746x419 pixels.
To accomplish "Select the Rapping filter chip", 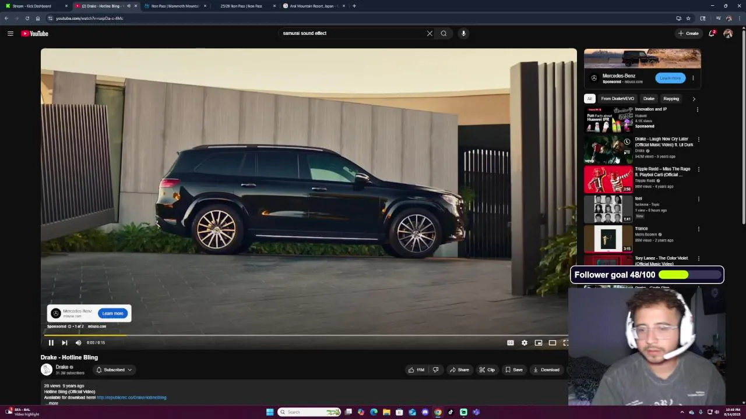I will pos(671,98).
